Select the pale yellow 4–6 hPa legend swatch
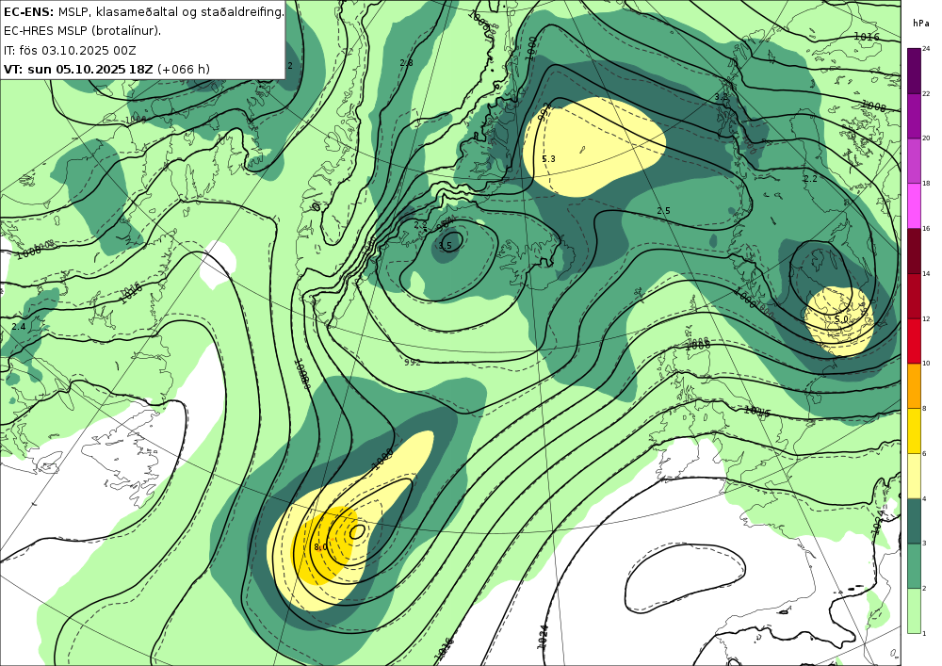The width and height of the screenshot is (942, 666). [x=914, y=476]
